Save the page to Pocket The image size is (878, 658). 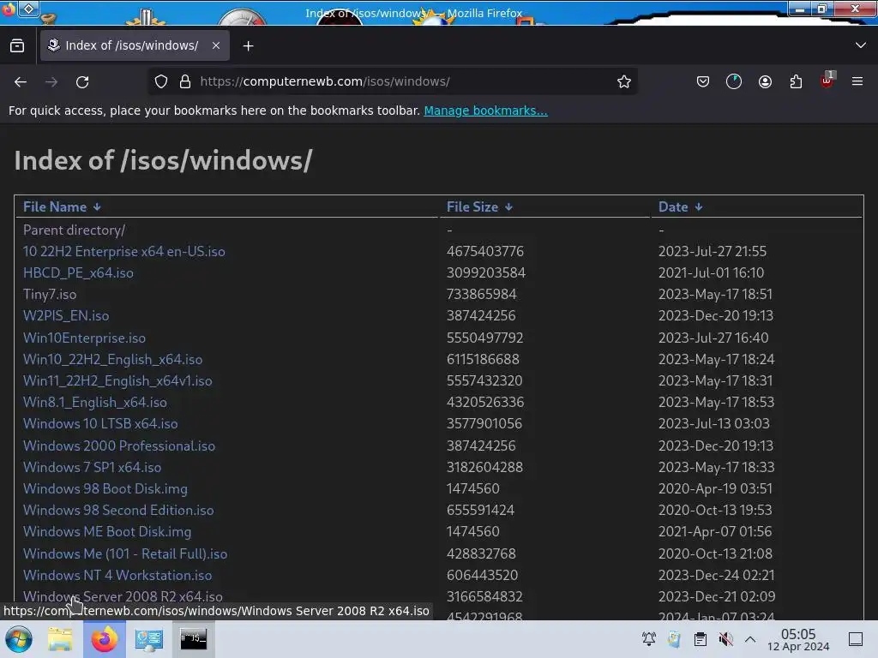point(703,81)
